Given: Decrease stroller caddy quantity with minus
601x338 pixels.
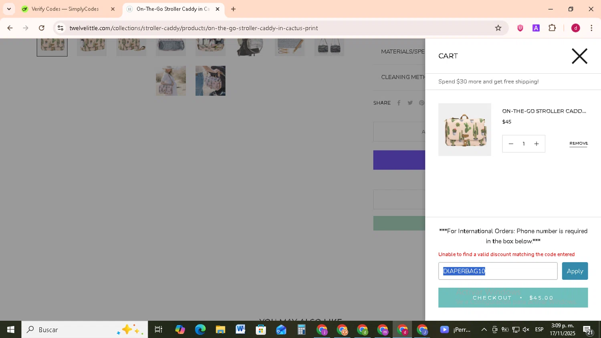Looking at the screenshot, I should (511, 144).
